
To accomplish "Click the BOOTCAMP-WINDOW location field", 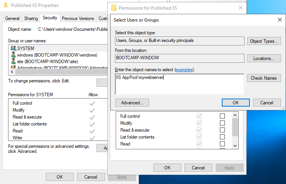I will [180, 58].
